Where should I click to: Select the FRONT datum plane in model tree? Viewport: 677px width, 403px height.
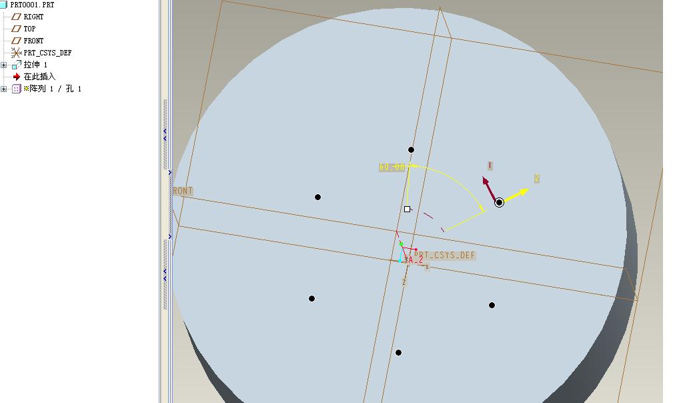[33, 41]
